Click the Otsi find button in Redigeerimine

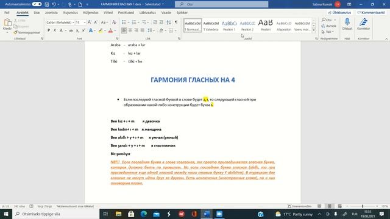(327, 19)
